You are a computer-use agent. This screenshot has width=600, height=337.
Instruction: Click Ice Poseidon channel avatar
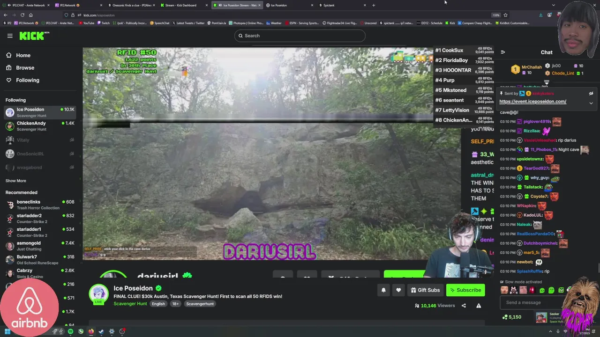coord(99,293)
